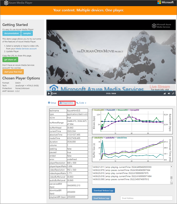Focus the Email Address input field
Viewport: 177px width, 204px height.
point(146,198)
